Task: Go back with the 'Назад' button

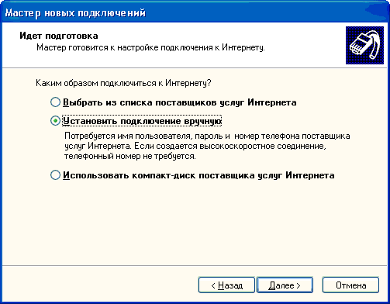Action: tap(226, 285)
